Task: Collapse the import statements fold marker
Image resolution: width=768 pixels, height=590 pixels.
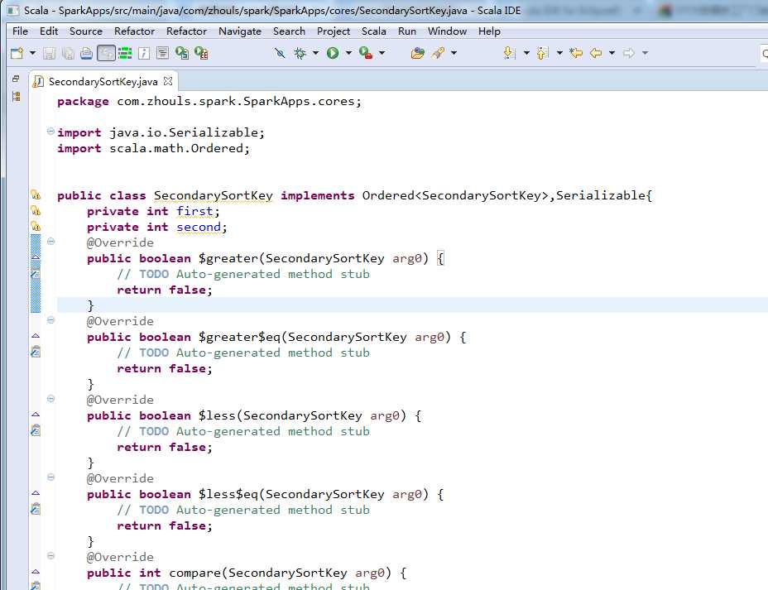Action: point(50,132)
